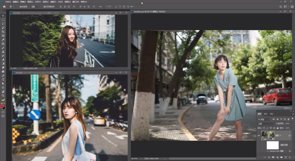Add a layer mask from Layers panel
Image resolution: width=295 pixels, height=161 pixels.
coord(273,157)
